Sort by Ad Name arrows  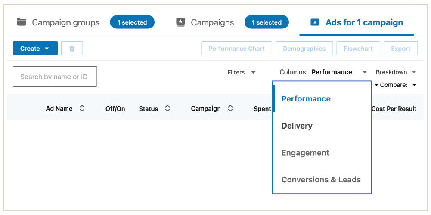point(82,108)
